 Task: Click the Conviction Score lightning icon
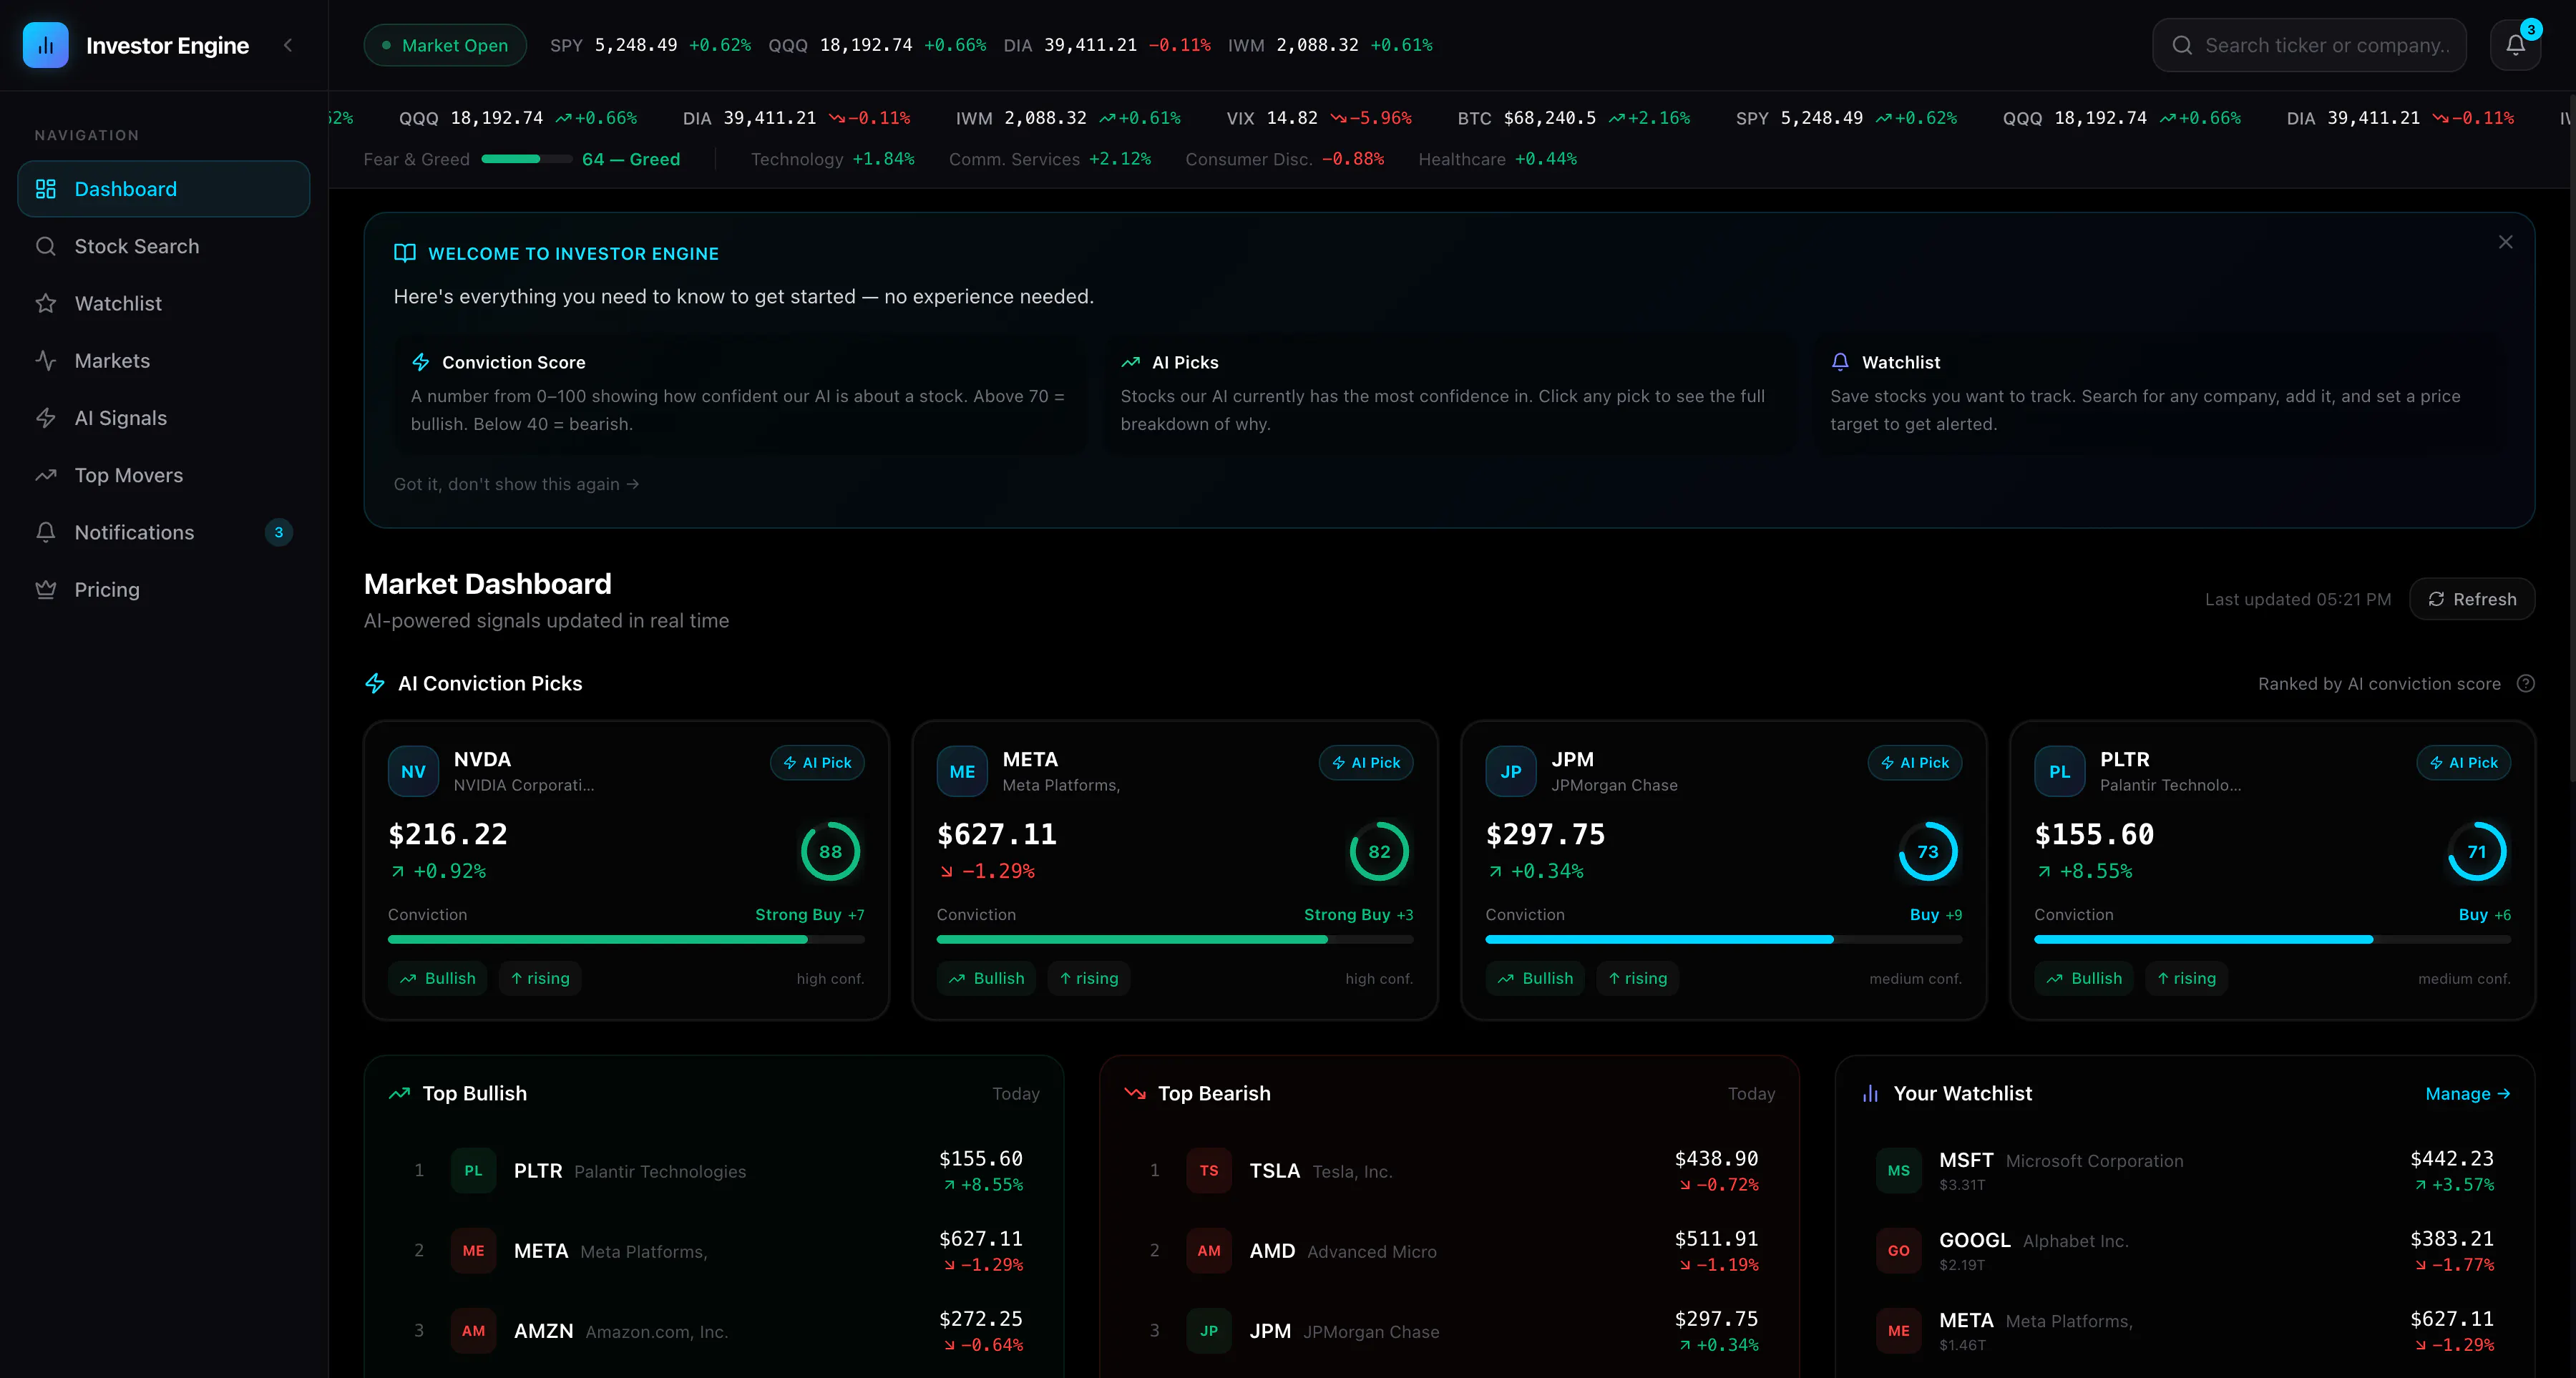(x=421, y=362)
